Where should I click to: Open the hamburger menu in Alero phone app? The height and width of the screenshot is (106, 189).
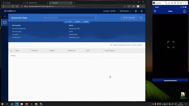tap(155, 11)
